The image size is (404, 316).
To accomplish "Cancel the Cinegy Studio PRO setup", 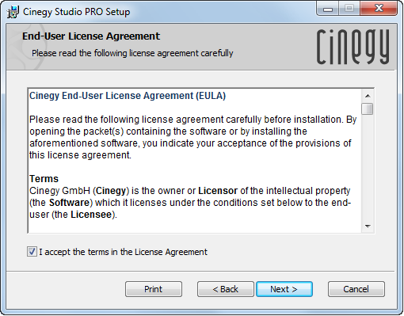I will (x=356, y=289).
